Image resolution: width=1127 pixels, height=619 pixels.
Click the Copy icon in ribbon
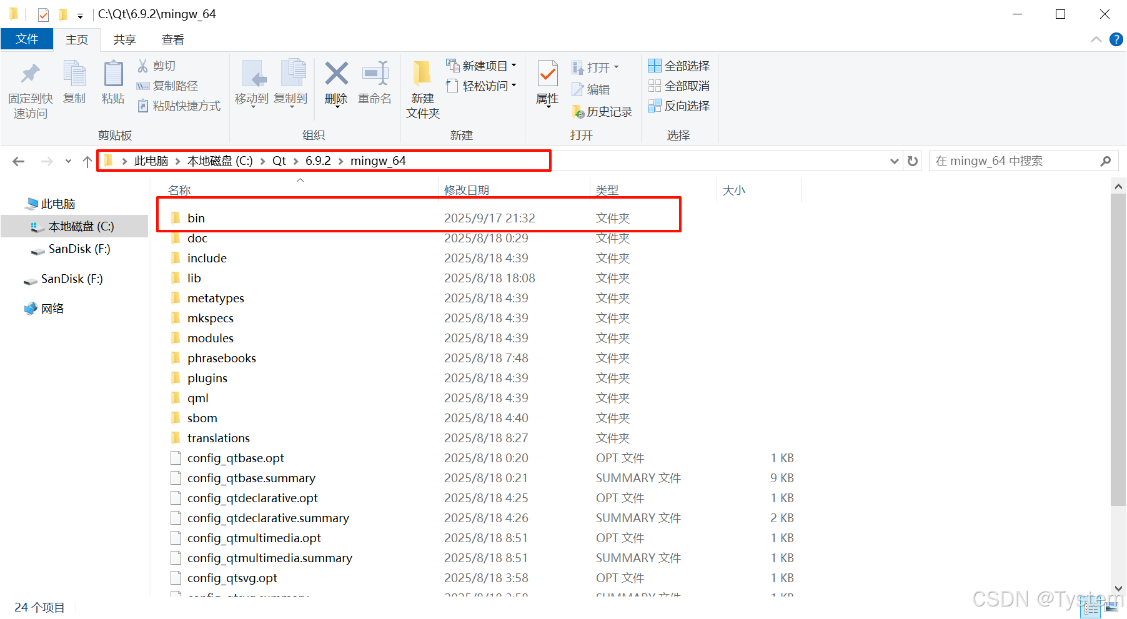75,74
